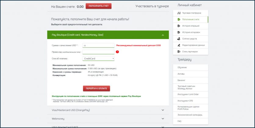Focus the Промо-код input field

pos(99,52)
